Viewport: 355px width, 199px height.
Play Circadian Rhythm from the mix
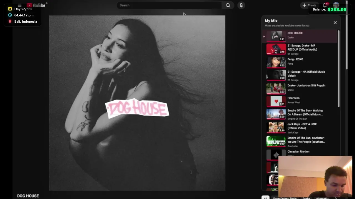click(298, 152)
